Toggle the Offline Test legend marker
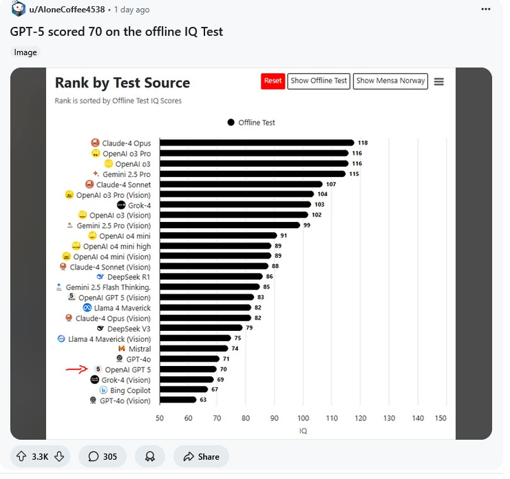Image resolution: width=510 pixels, height=479 pixels. [231, 123]
